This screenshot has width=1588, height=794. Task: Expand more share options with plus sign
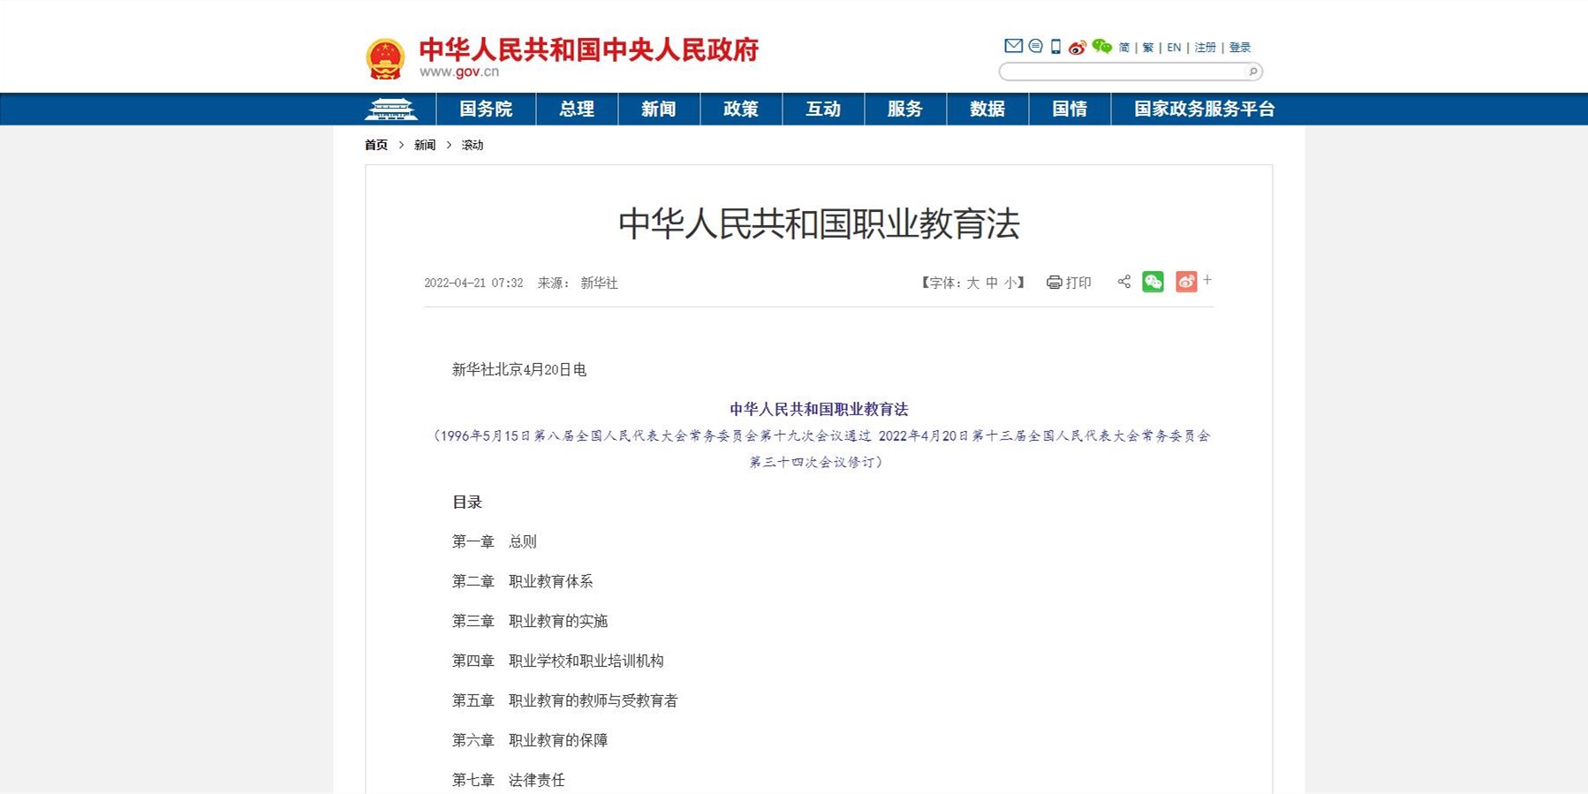click(1207, 280)
